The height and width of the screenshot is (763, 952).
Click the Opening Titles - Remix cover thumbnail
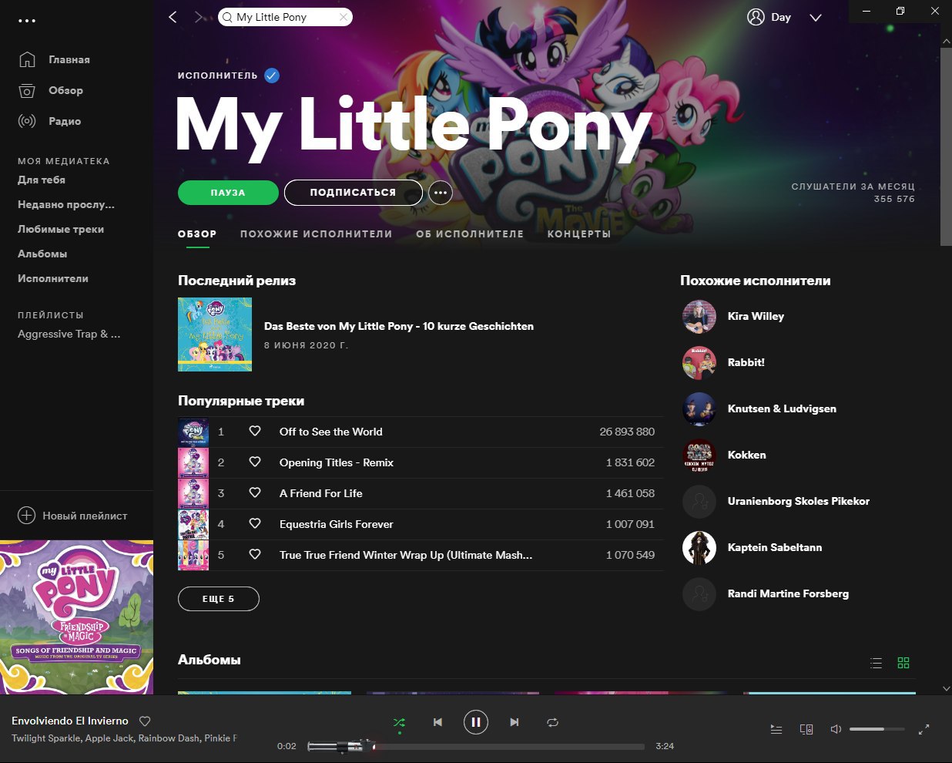[x=193, y=462]
